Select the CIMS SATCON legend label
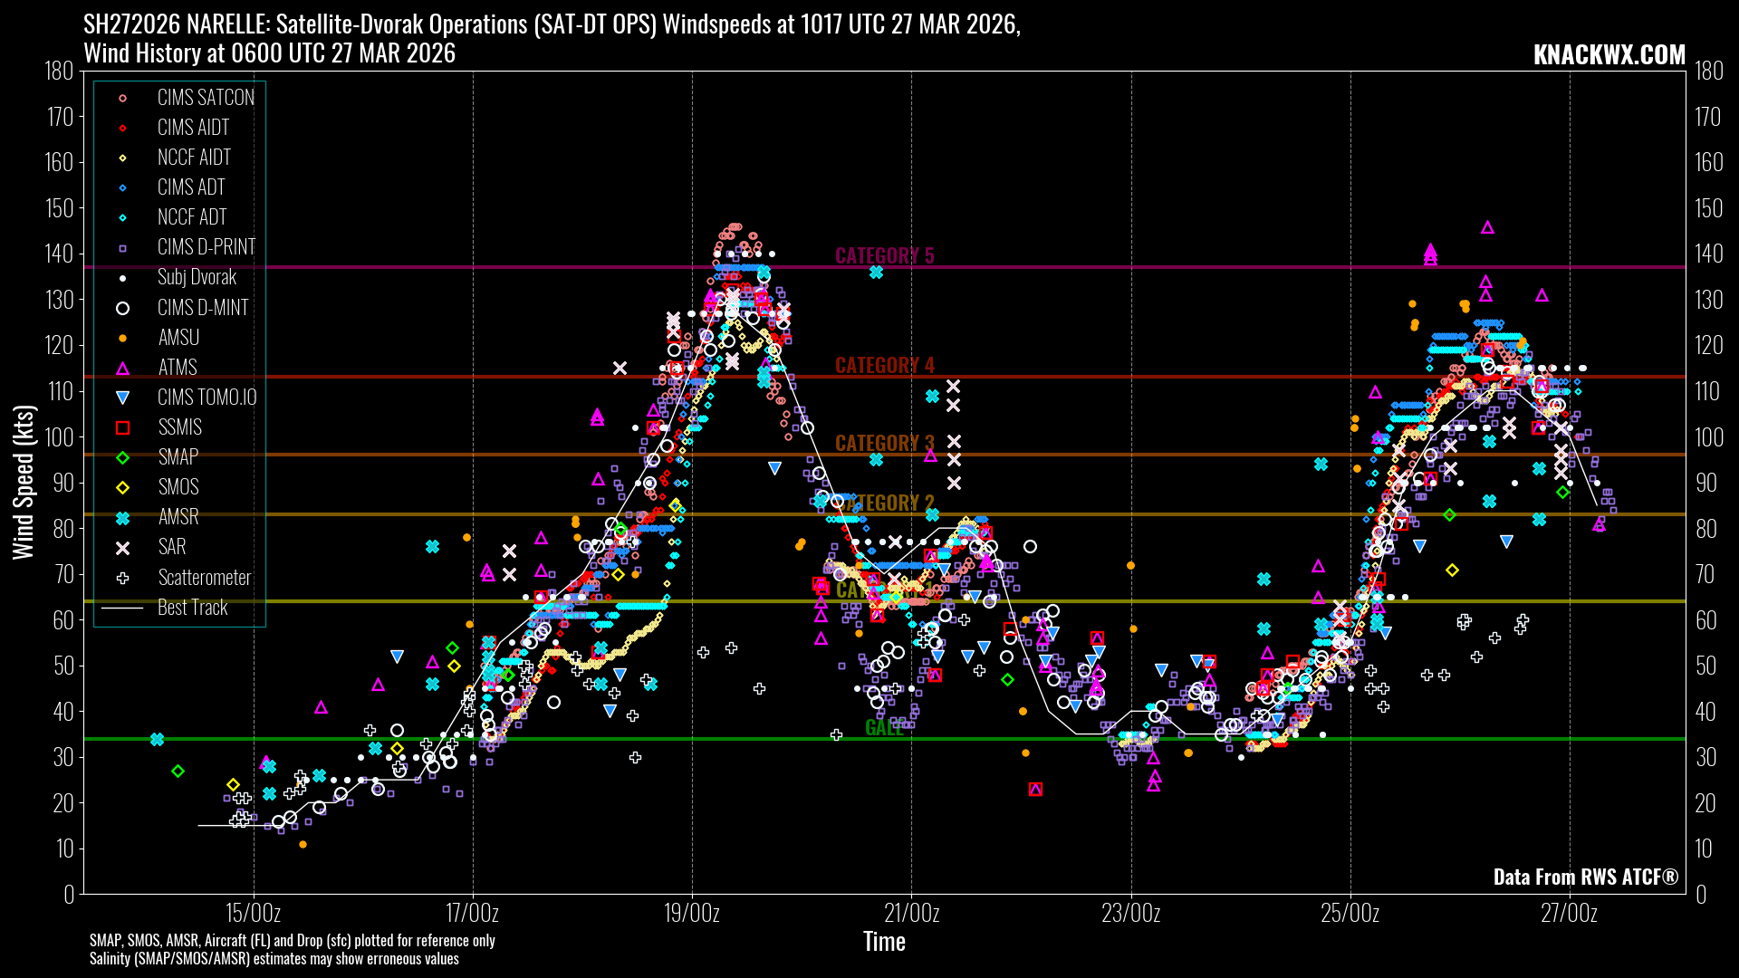 point(206,98)
